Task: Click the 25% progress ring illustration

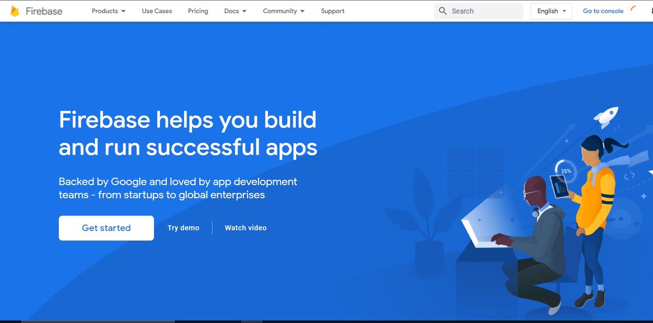Action: [x=564, y=171]
